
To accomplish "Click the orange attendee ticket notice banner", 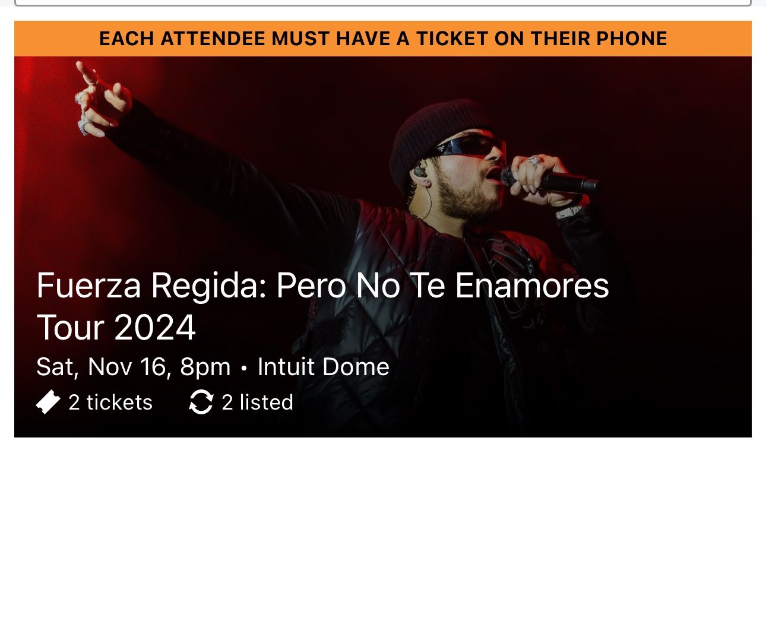I will click(x=383, y=39).
